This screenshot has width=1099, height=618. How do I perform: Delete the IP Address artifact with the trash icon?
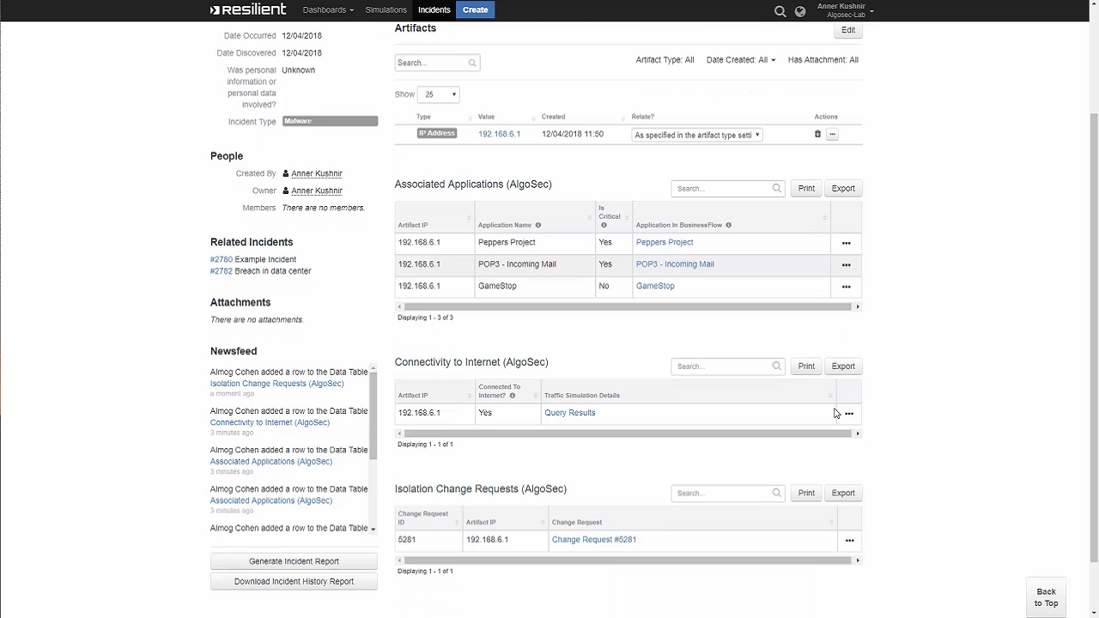pyautogui.click(x=817, y=134)
